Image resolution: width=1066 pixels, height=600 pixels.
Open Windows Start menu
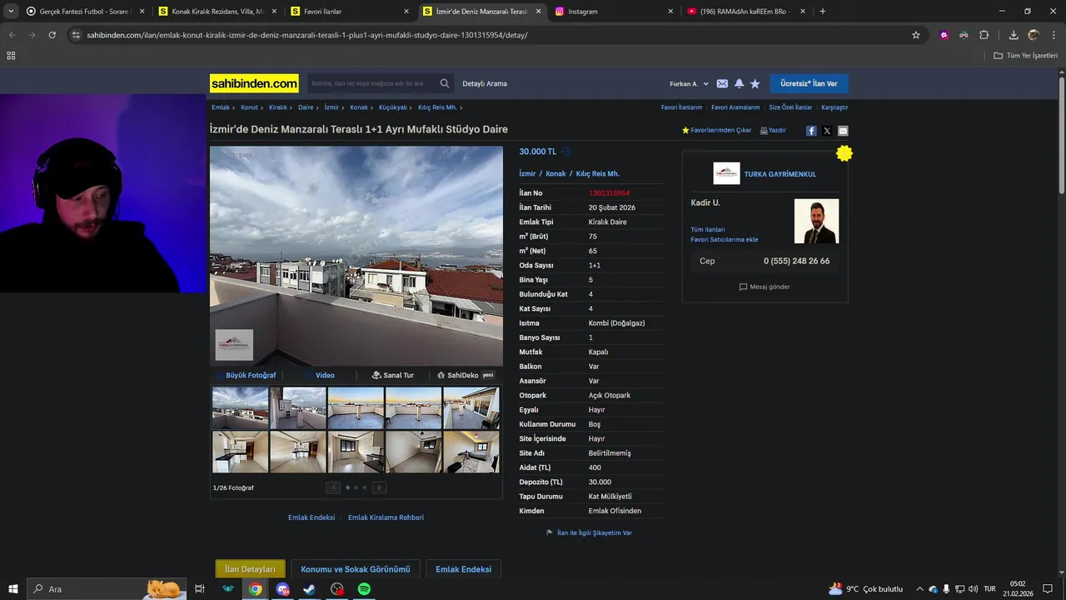(13, 589)
